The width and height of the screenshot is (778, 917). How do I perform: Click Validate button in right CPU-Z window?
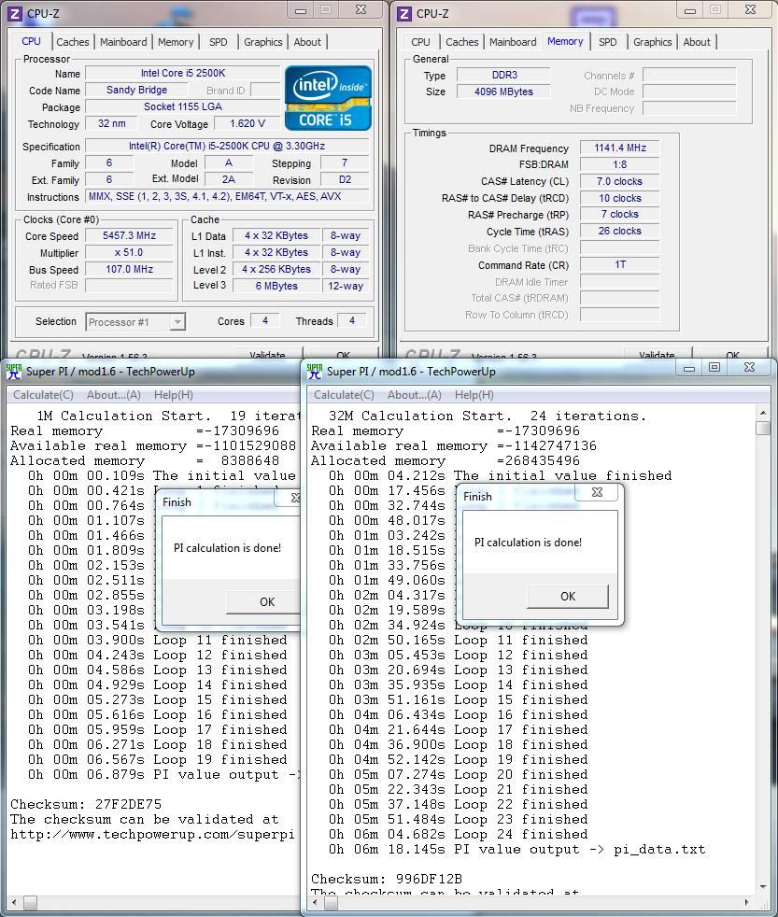(x=658, y=354)
